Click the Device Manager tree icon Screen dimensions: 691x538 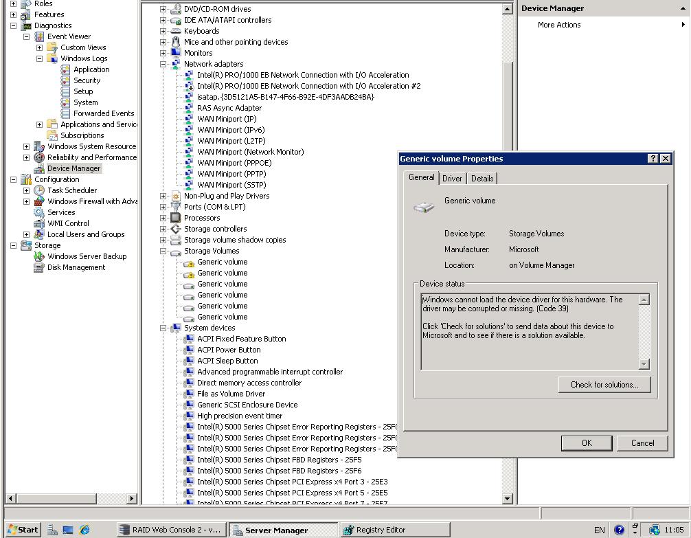click(39, 168)
